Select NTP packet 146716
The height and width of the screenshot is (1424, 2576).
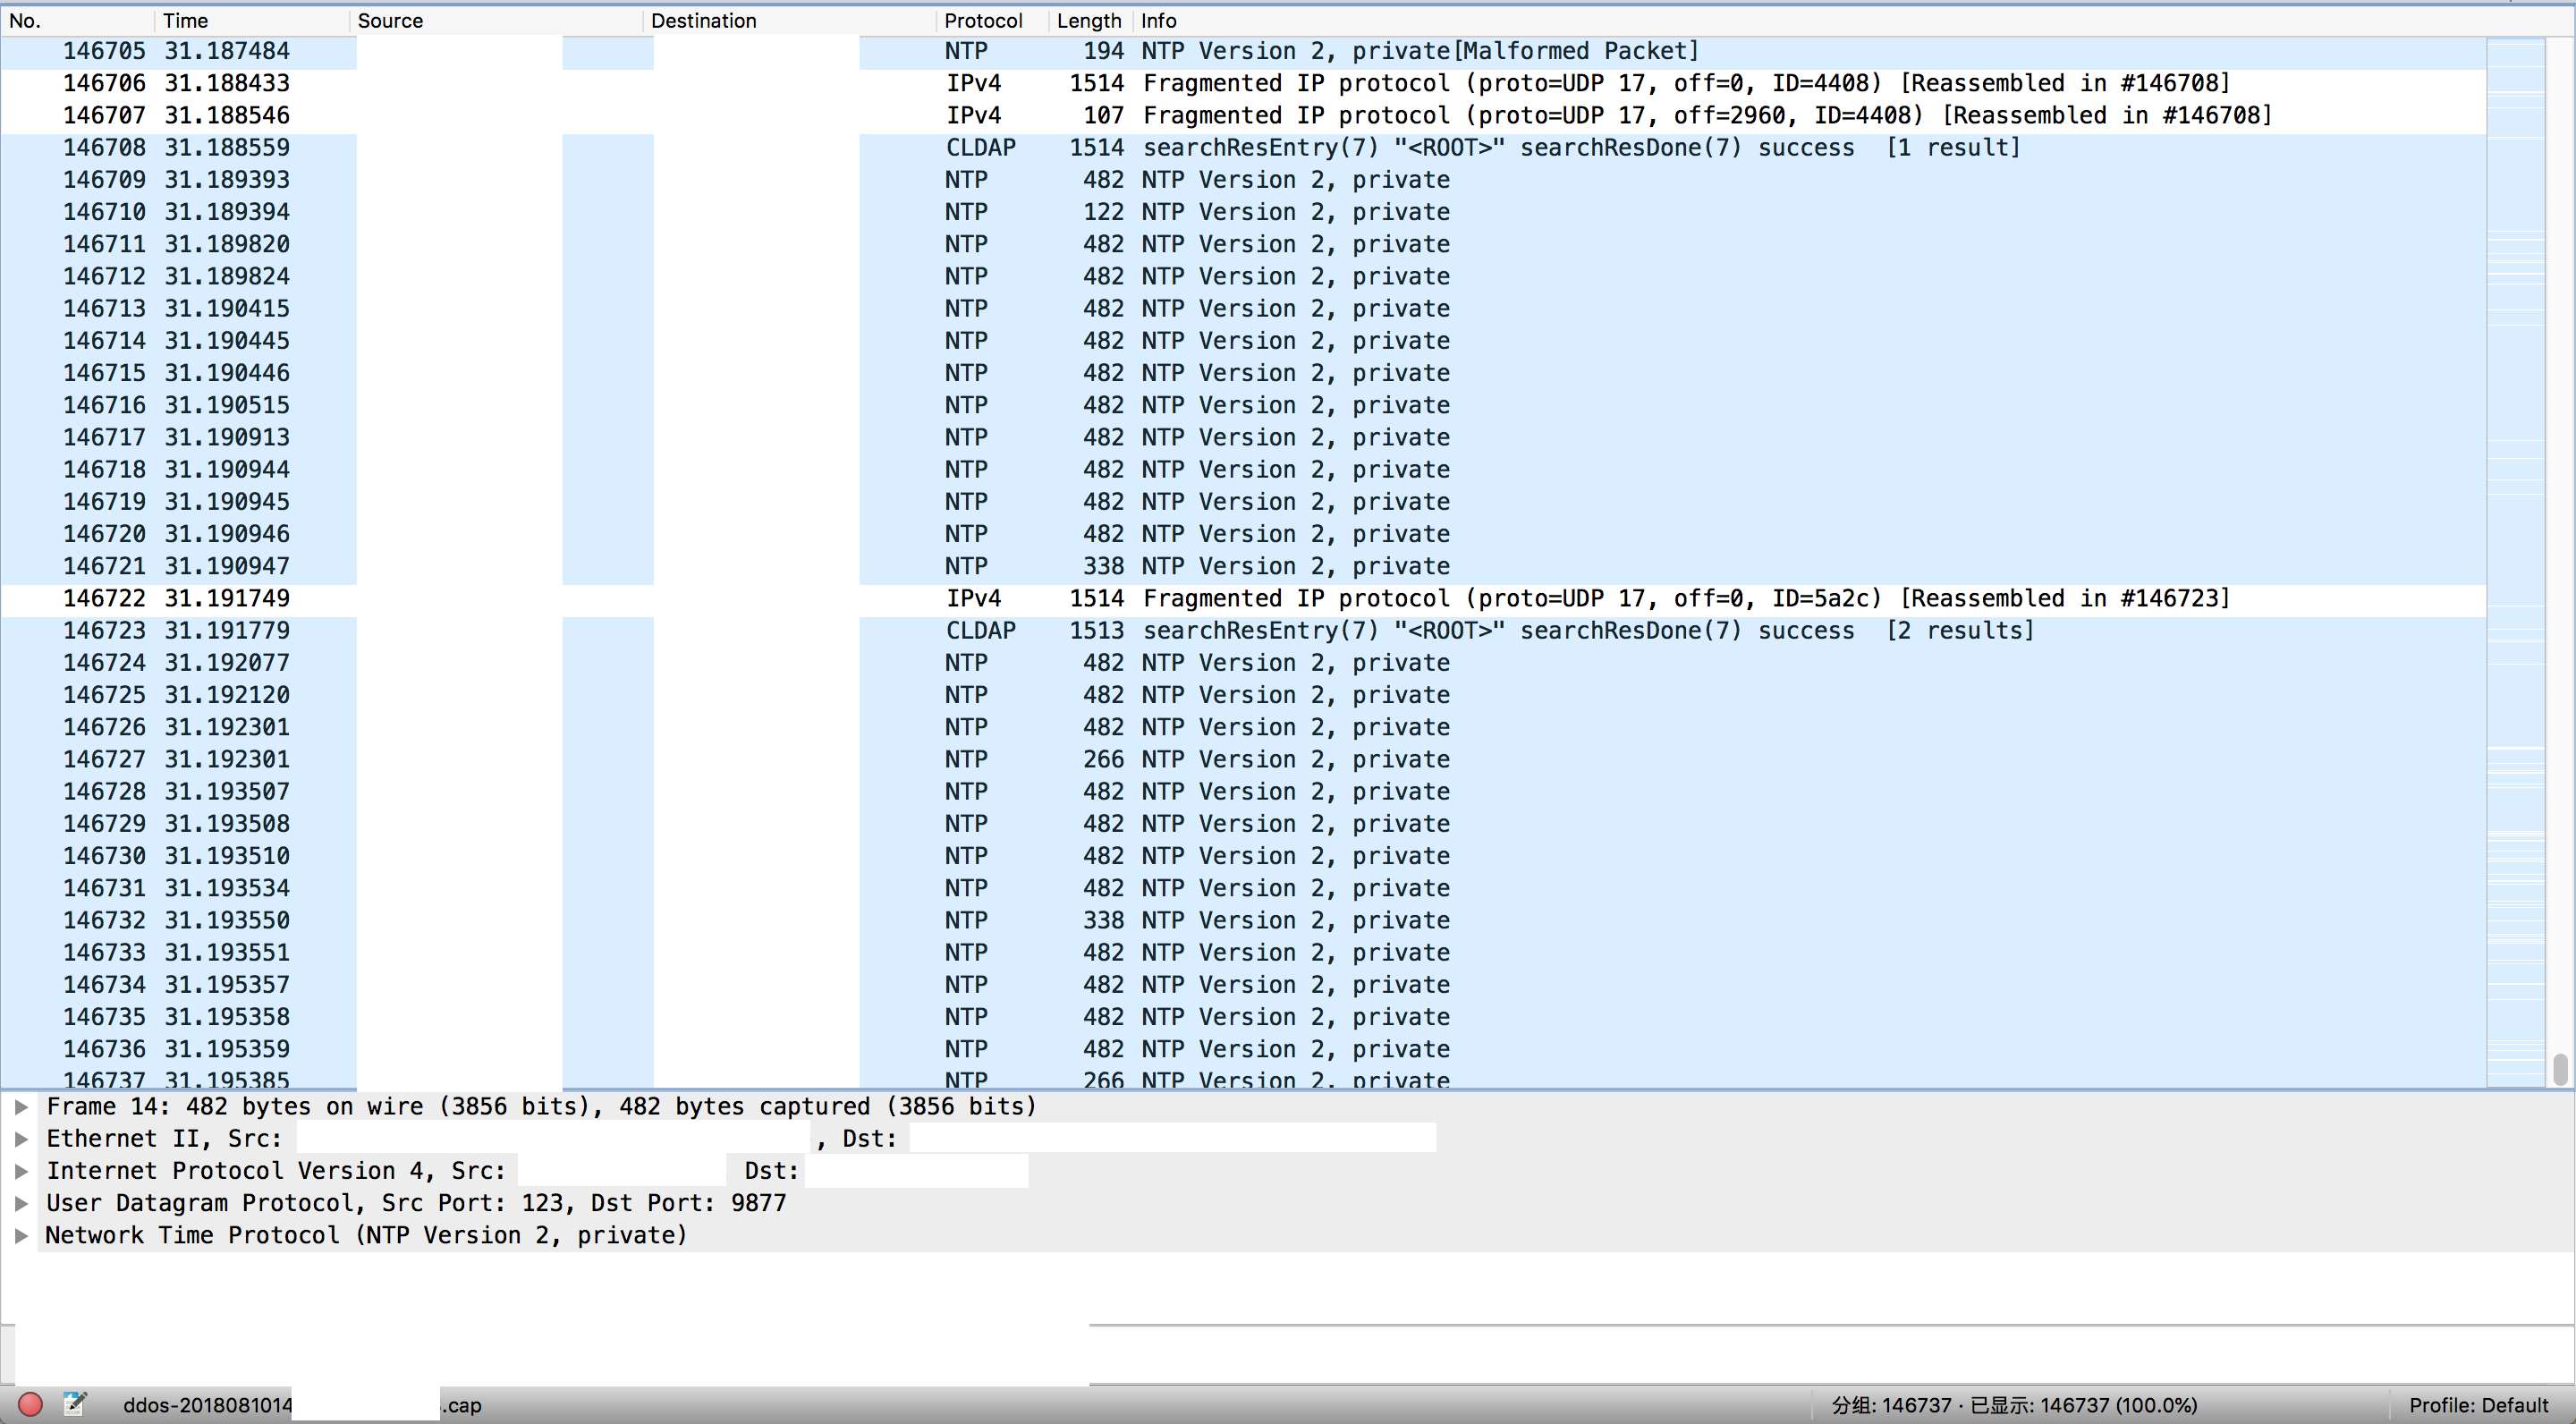[1243, 405]
